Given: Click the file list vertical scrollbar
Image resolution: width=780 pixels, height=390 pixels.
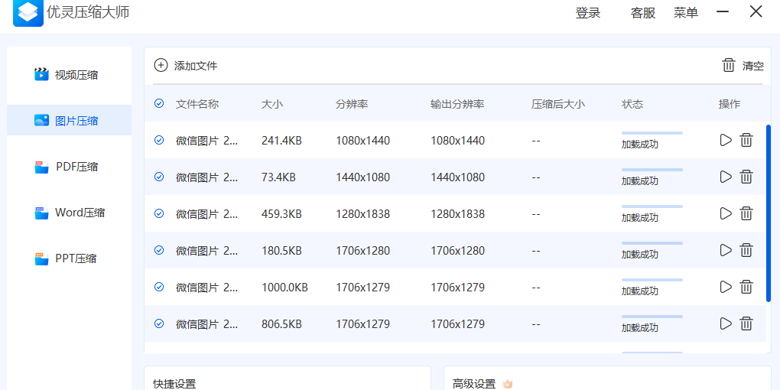Looking at the screenshot, I should coord(768,214).
